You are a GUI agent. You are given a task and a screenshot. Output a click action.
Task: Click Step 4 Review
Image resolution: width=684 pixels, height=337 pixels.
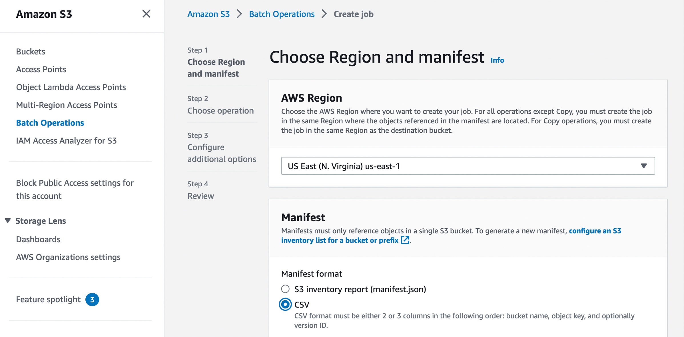point(200,190)
